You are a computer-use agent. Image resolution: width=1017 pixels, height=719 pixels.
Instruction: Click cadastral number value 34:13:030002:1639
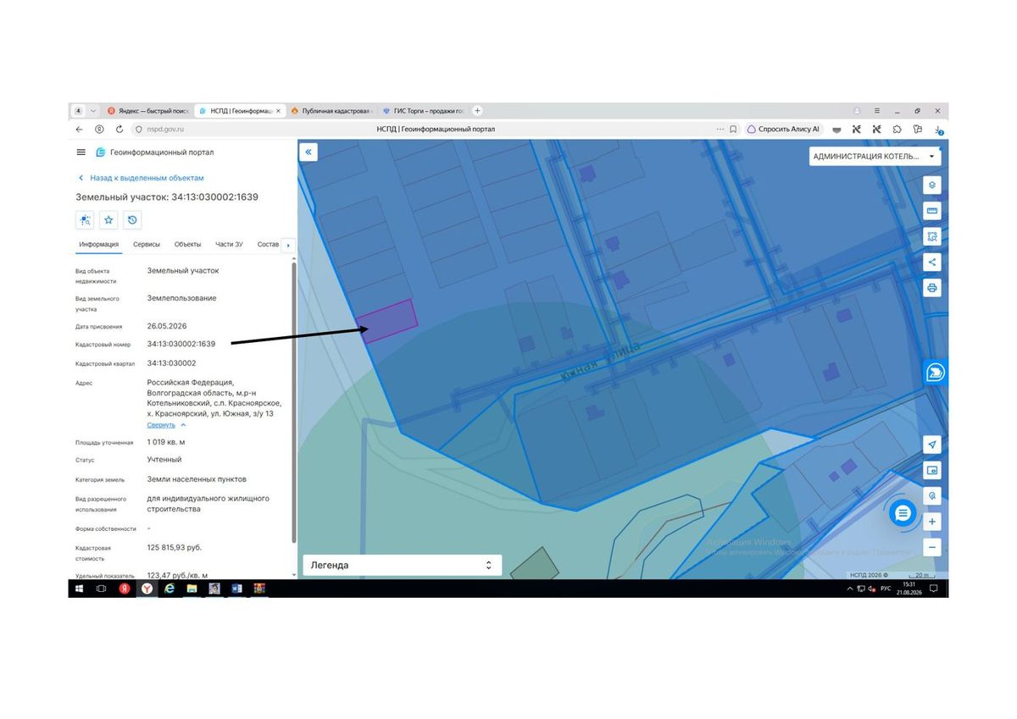click(181, 344)
